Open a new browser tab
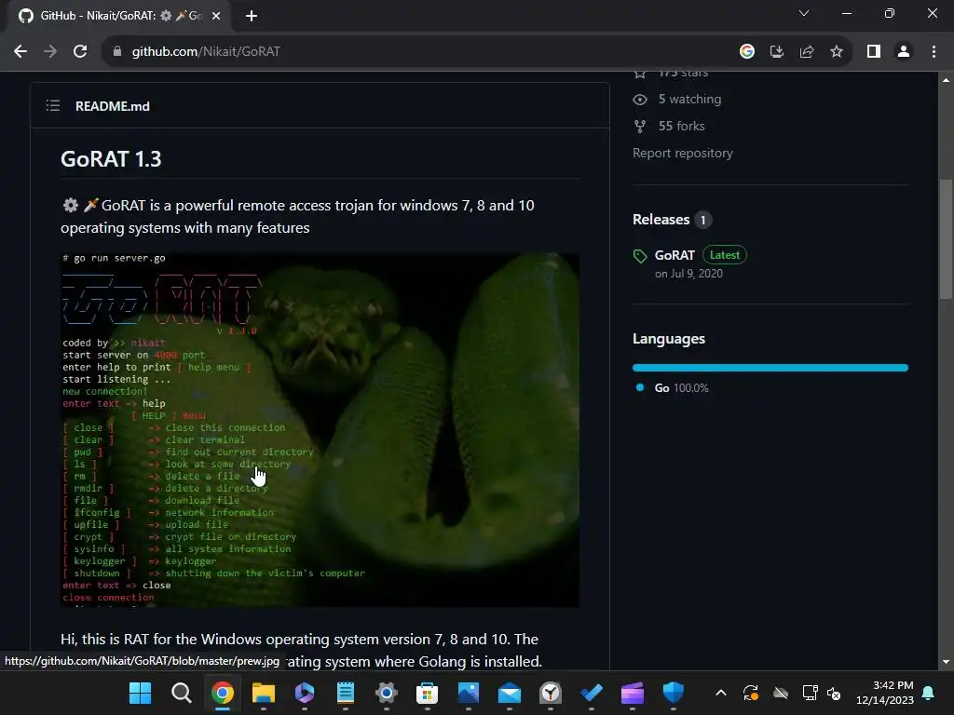Viewport: 954px width, 715px height. pos(252,16)
